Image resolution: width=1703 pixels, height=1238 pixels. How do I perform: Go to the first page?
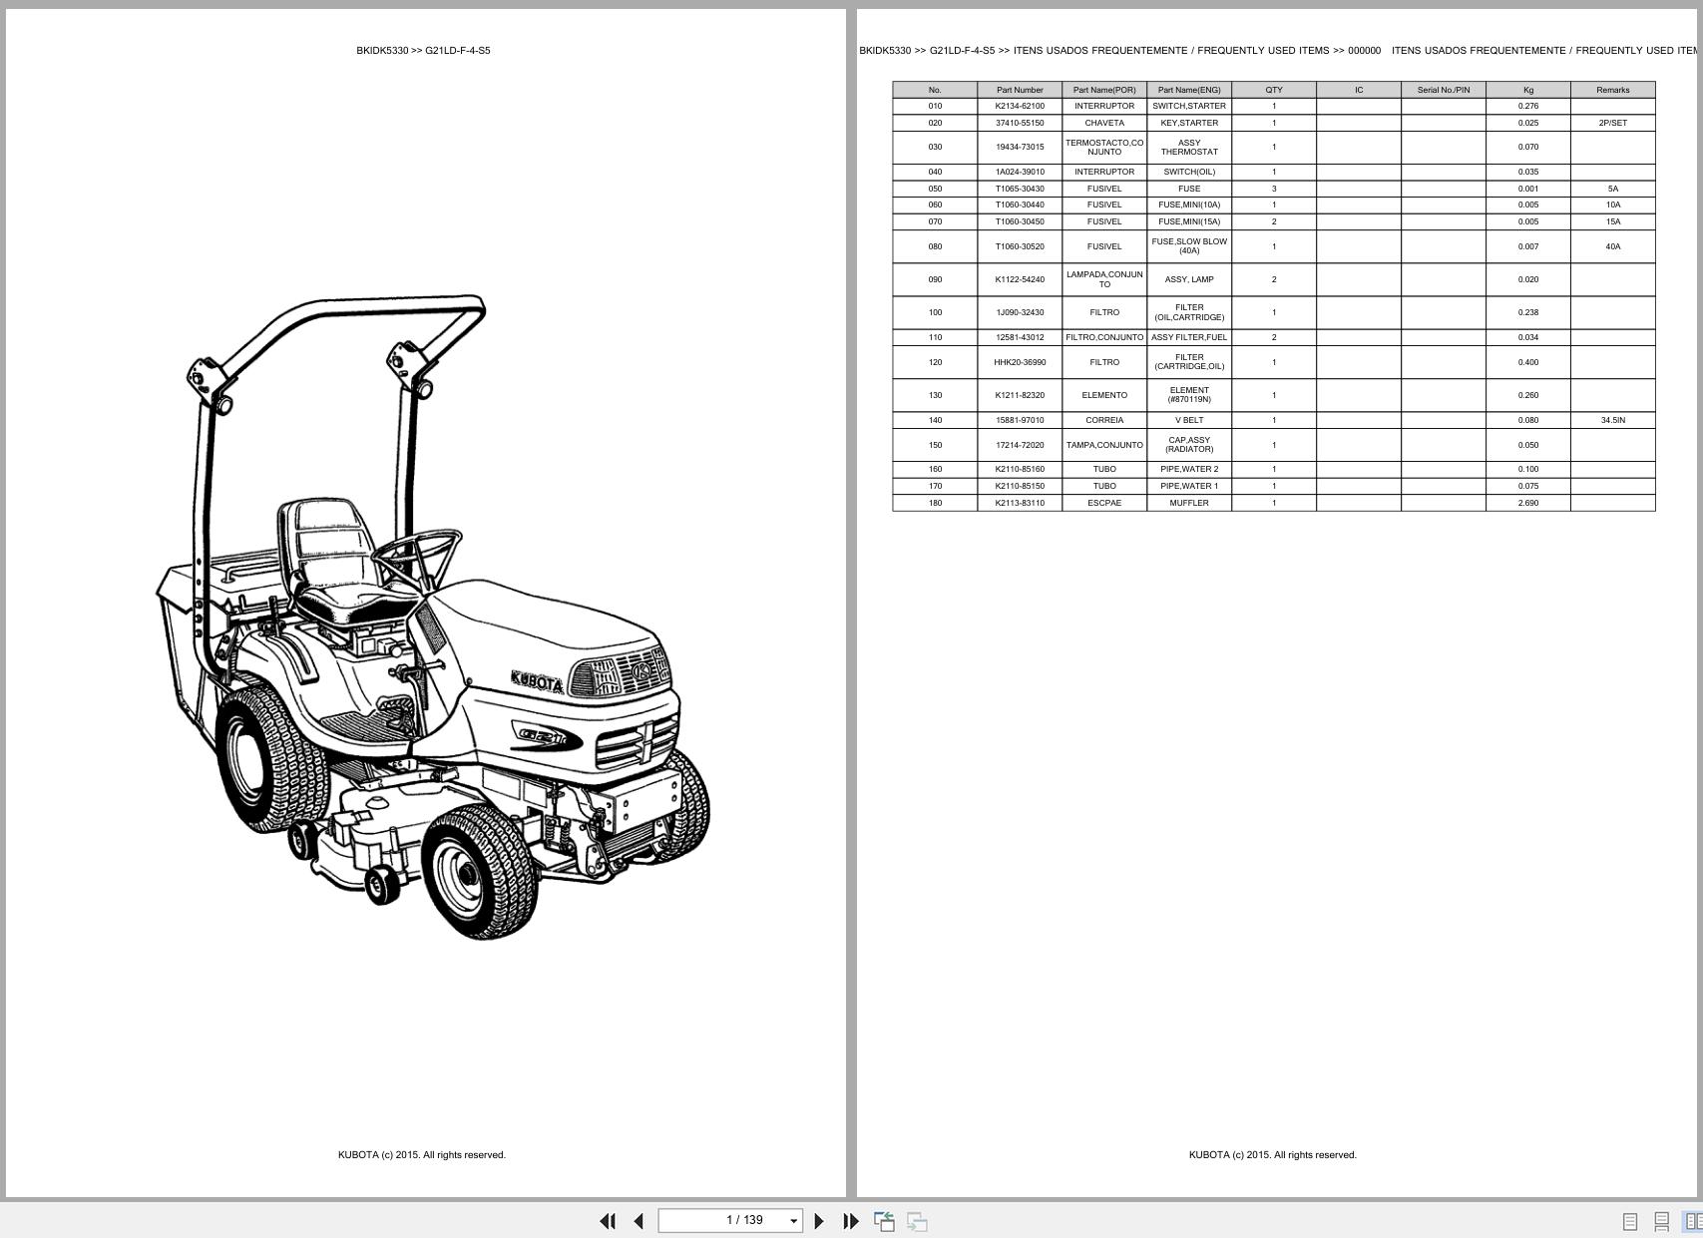[x=608, y=1221]
